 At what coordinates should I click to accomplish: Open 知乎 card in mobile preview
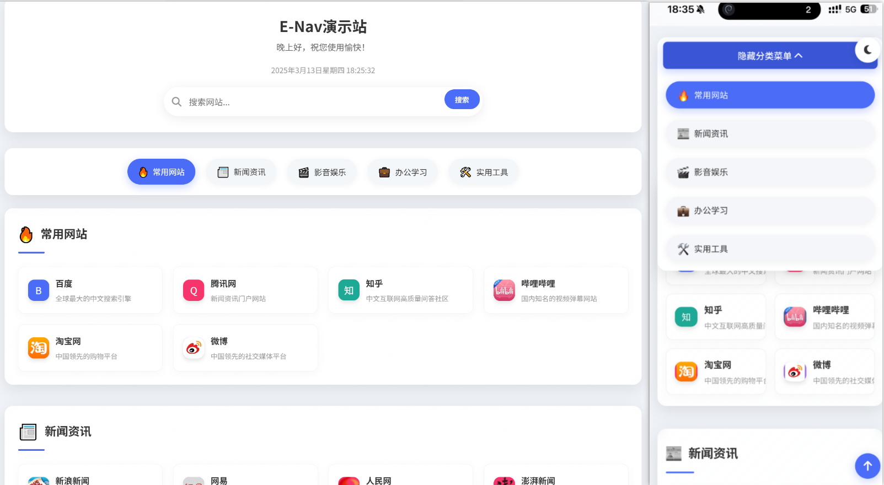click(716, 317)
